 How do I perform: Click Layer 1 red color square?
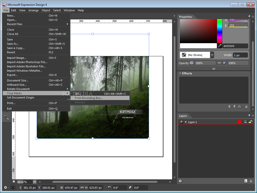[239, 122]
